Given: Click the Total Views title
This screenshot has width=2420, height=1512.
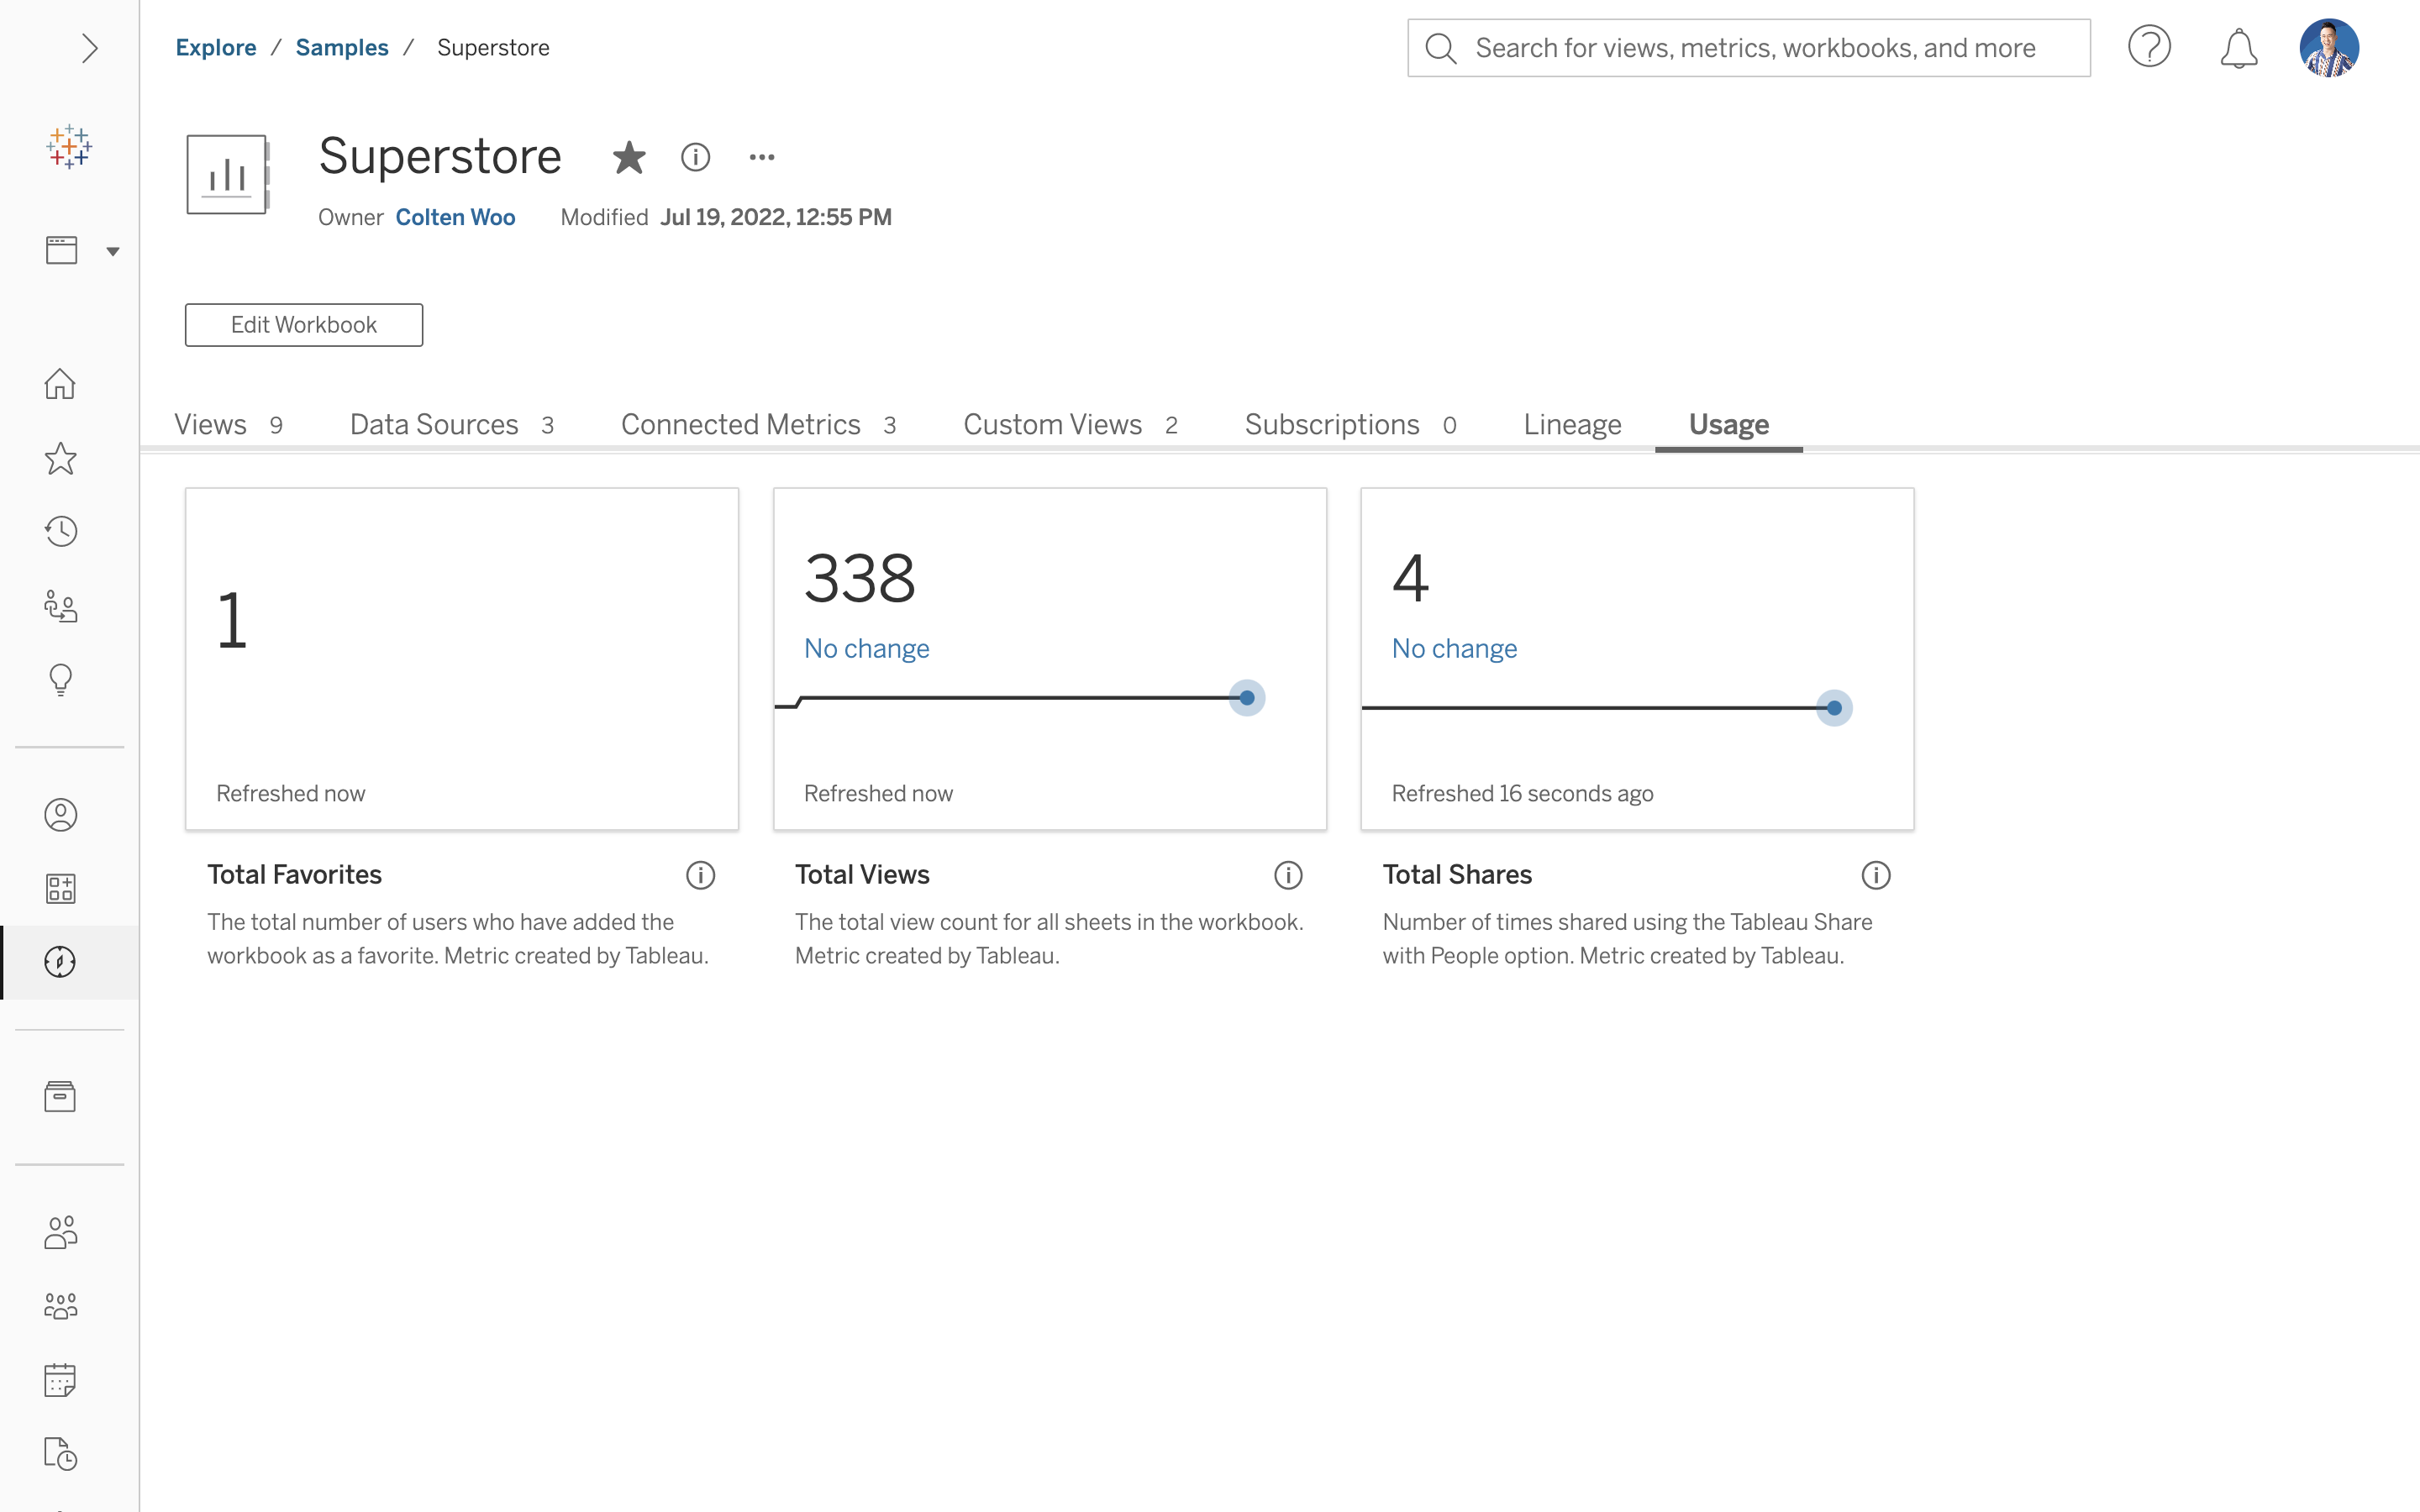Looking at the screenshot, I should (862, 875).
